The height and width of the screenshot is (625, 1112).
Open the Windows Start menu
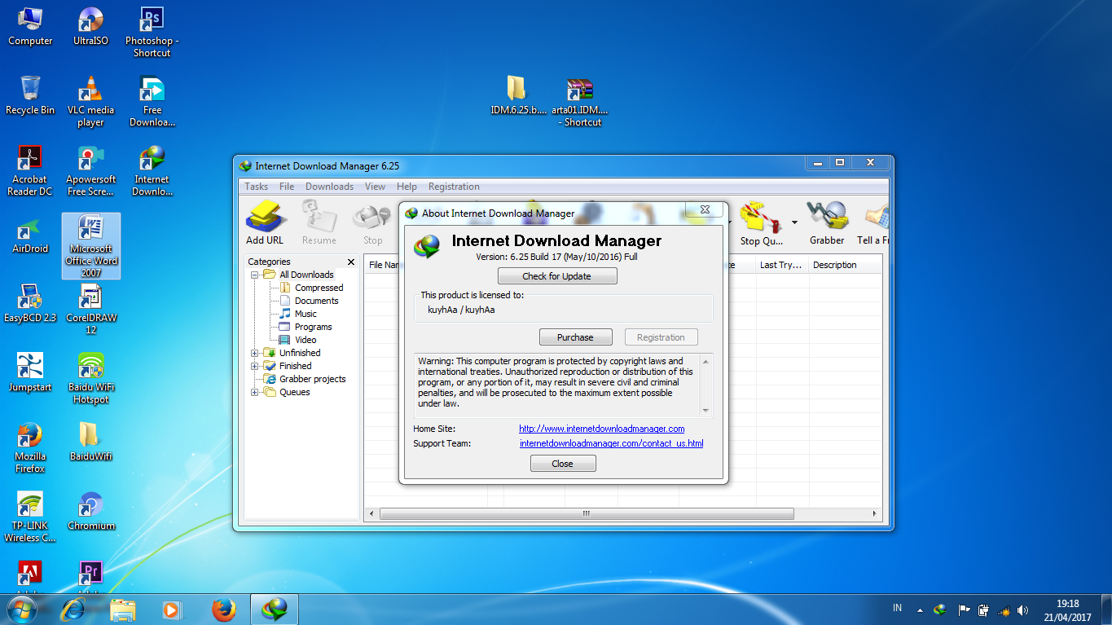(x=21, y=610)
